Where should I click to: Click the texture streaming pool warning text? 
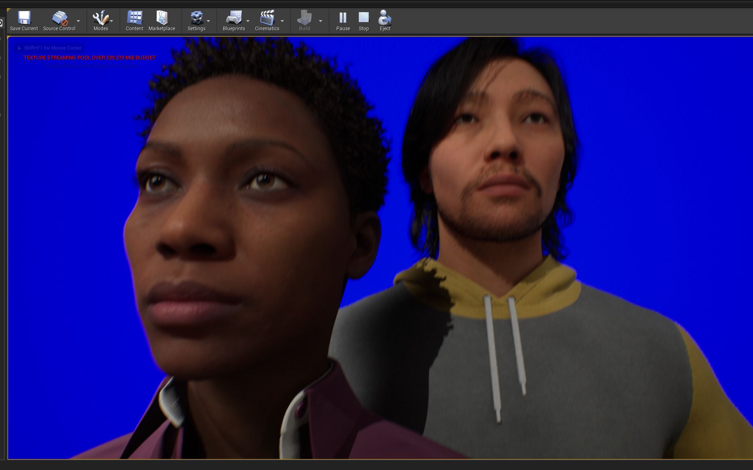(x=89, y=57)
